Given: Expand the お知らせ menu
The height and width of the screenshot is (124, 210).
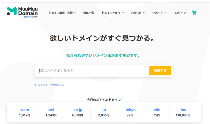Looking at the screenshot, I should tap(138, 13).
